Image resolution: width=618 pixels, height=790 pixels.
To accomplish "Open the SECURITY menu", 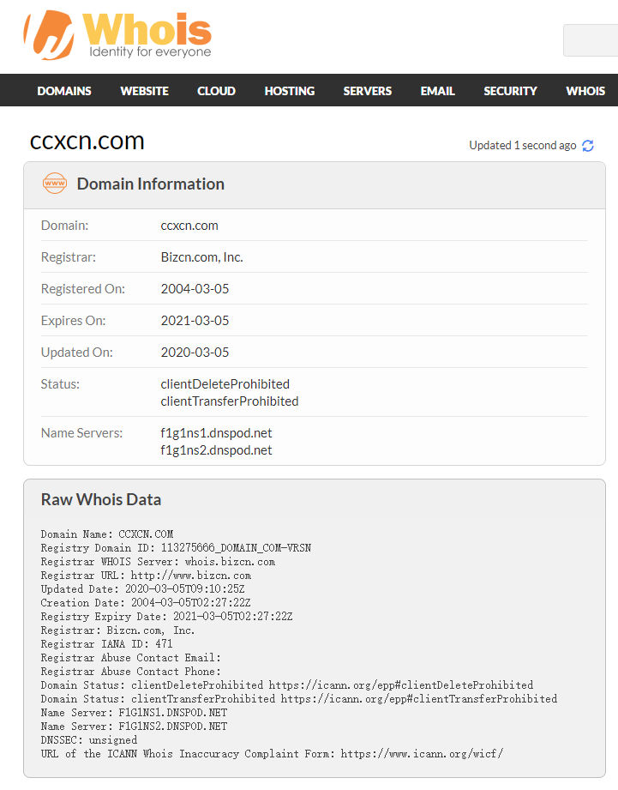I will pyautogui.click(x=510, y=91).
